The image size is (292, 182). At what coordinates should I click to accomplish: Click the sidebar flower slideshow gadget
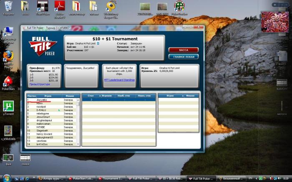click(x=274, y=22)
